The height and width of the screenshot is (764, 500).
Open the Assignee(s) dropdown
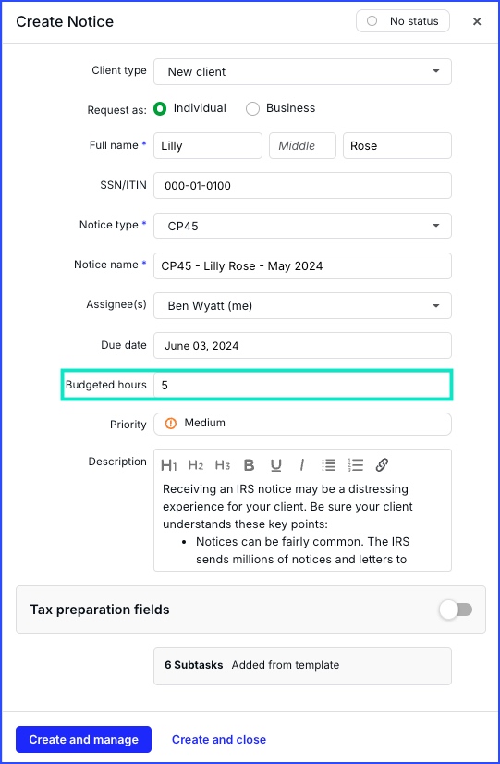[x=302, y=305]
